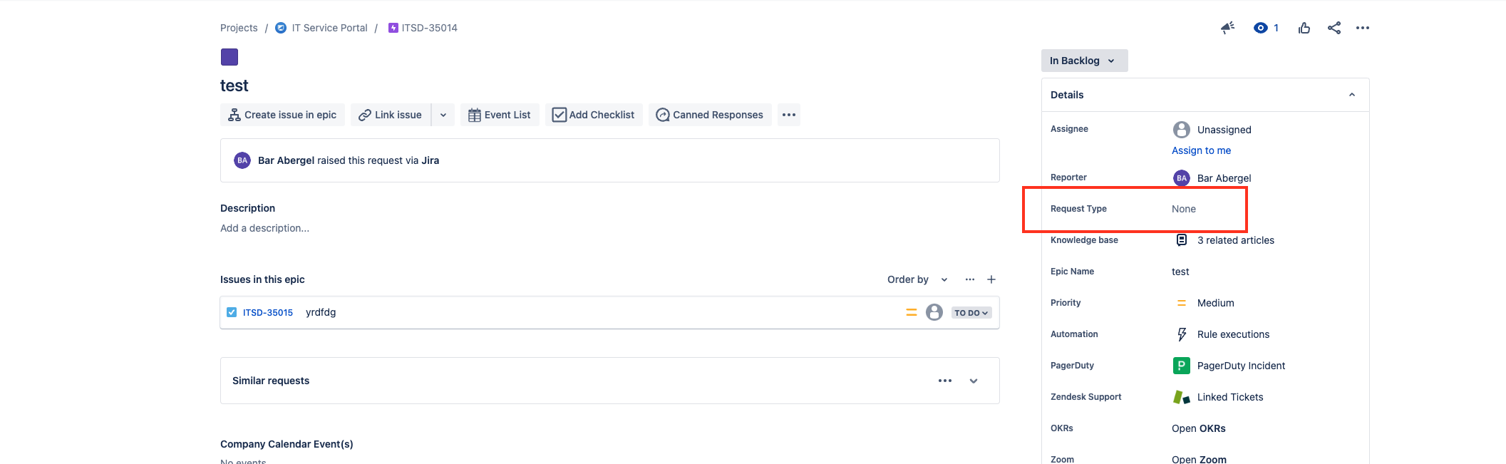Open issue actions three-dot menu at top right

coord(1363,28)
